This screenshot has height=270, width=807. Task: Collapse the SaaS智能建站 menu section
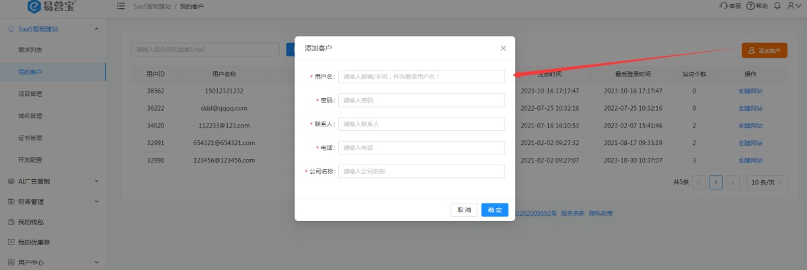click(x=97, y=29)
